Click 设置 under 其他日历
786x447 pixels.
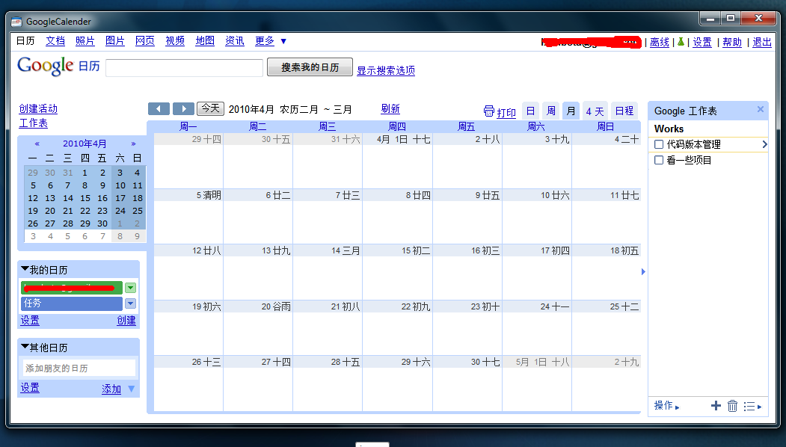(x=30, y=388)
